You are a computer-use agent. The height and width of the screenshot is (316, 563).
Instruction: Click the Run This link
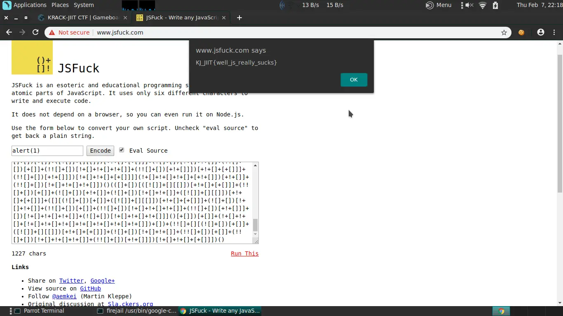245,253
